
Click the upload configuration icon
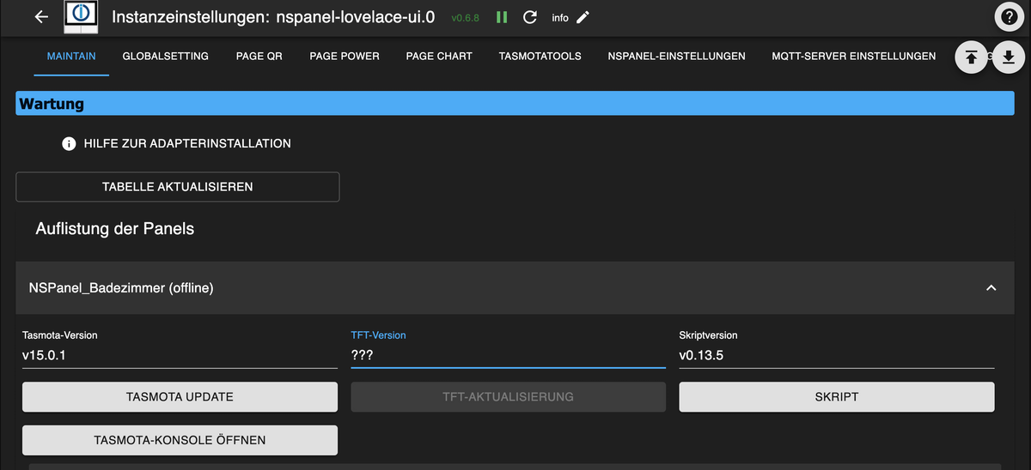pos(971,57)
